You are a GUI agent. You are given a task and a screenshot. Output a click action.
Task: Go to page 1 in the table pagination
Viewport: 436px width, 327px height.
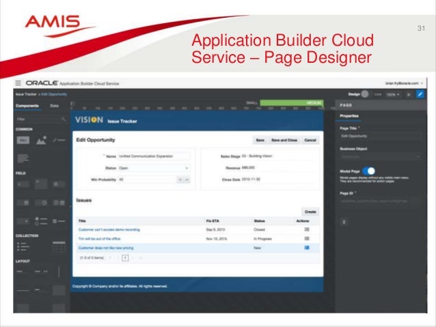[125, 258]
